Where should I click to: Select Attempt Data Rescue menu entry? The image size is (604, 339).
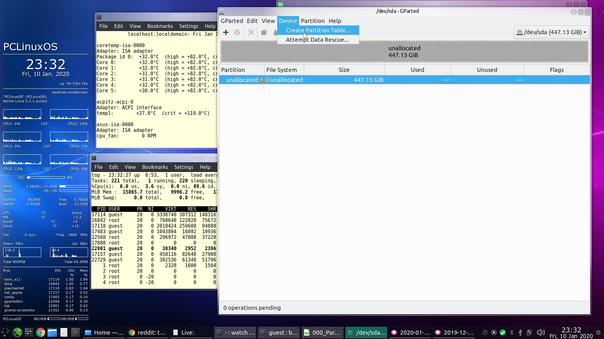[x=318, y=40]
